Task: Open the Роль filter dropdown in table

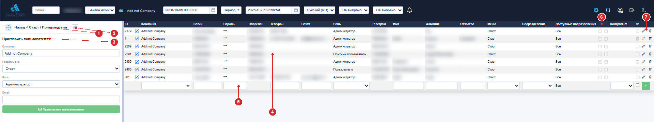Action: [x=352, y=86]
